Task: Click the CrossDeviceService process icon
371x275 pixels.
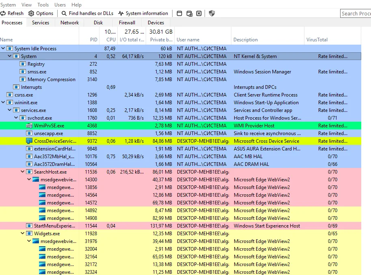Action: tap(29, 141)
